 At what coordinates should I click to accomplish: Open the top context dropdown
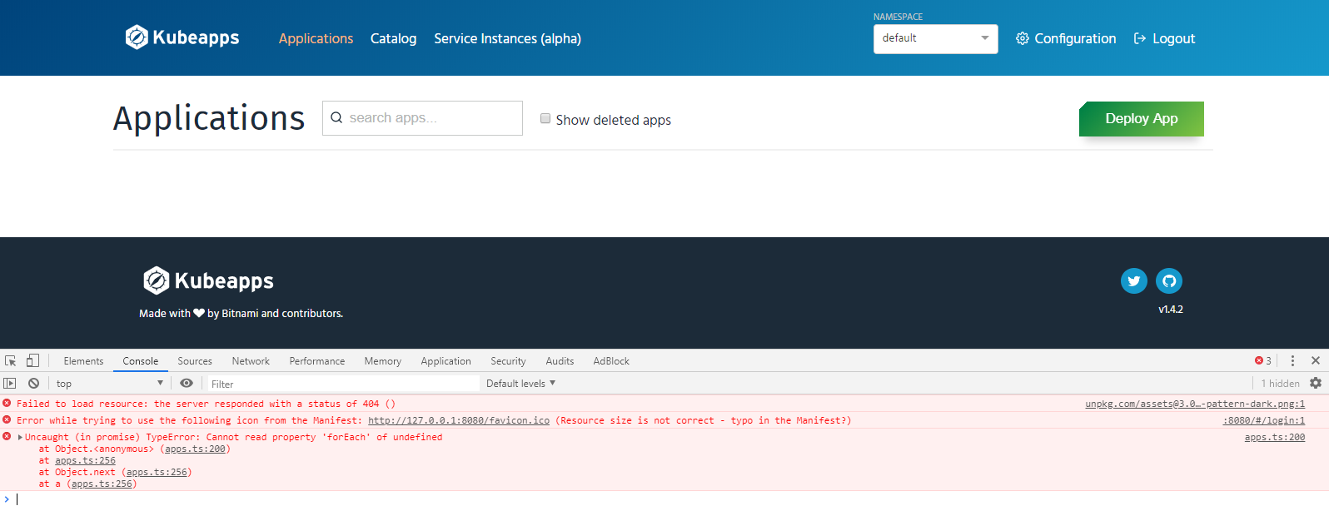pyautogui.click(x=110, y=383)
